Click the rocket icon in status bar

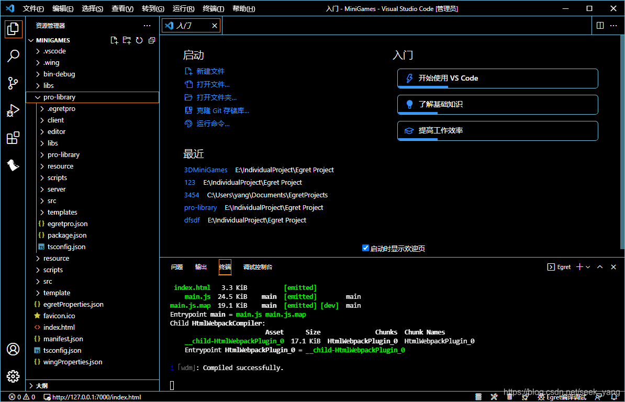[x=525, y=397]
